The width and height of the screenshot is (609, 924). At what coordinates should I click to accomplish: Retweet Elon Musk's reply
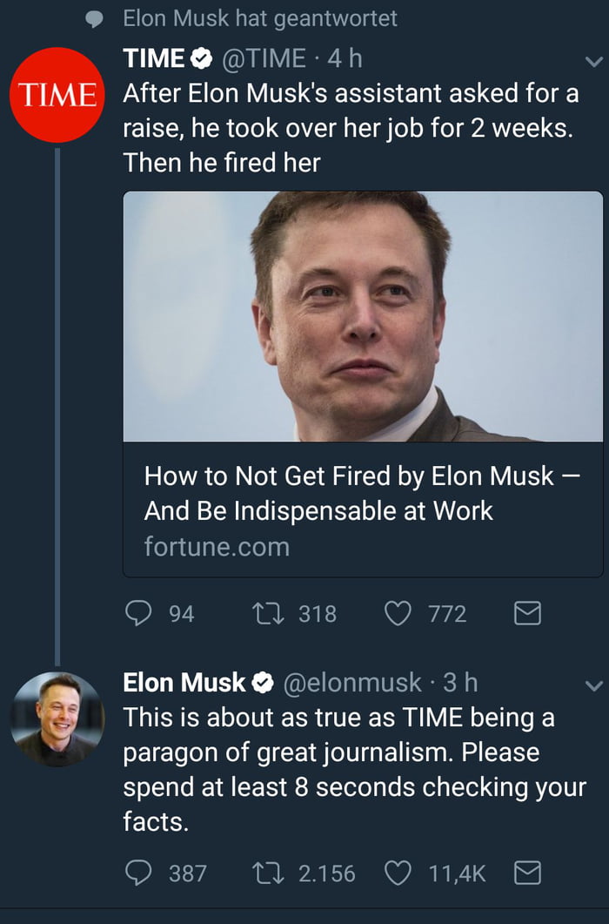[x=268, y=873]
